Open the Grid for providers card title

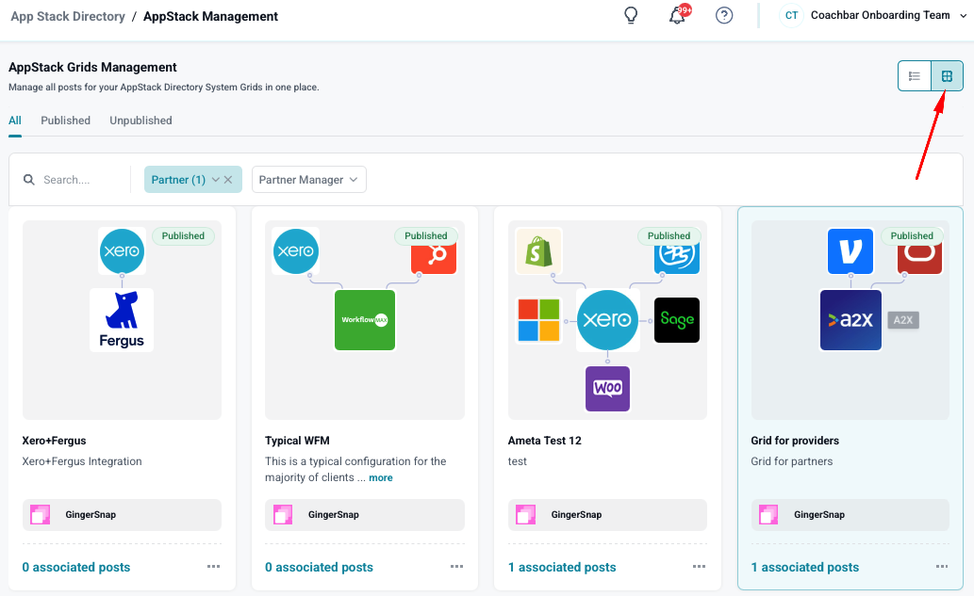(x=795, y=441)
